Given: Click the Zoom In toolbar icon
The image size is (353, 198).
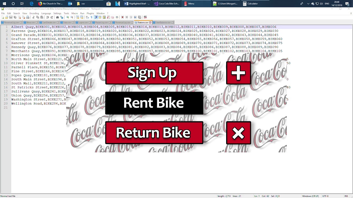Looking at the screenshot, I should point(67,17).
